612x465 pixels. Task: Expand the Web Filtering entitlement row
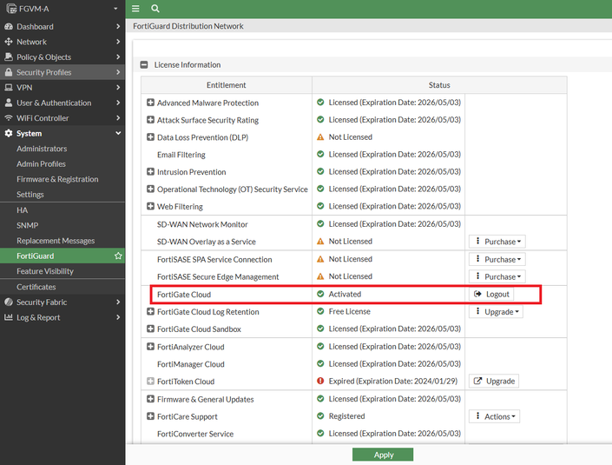[x=150, y=207]
